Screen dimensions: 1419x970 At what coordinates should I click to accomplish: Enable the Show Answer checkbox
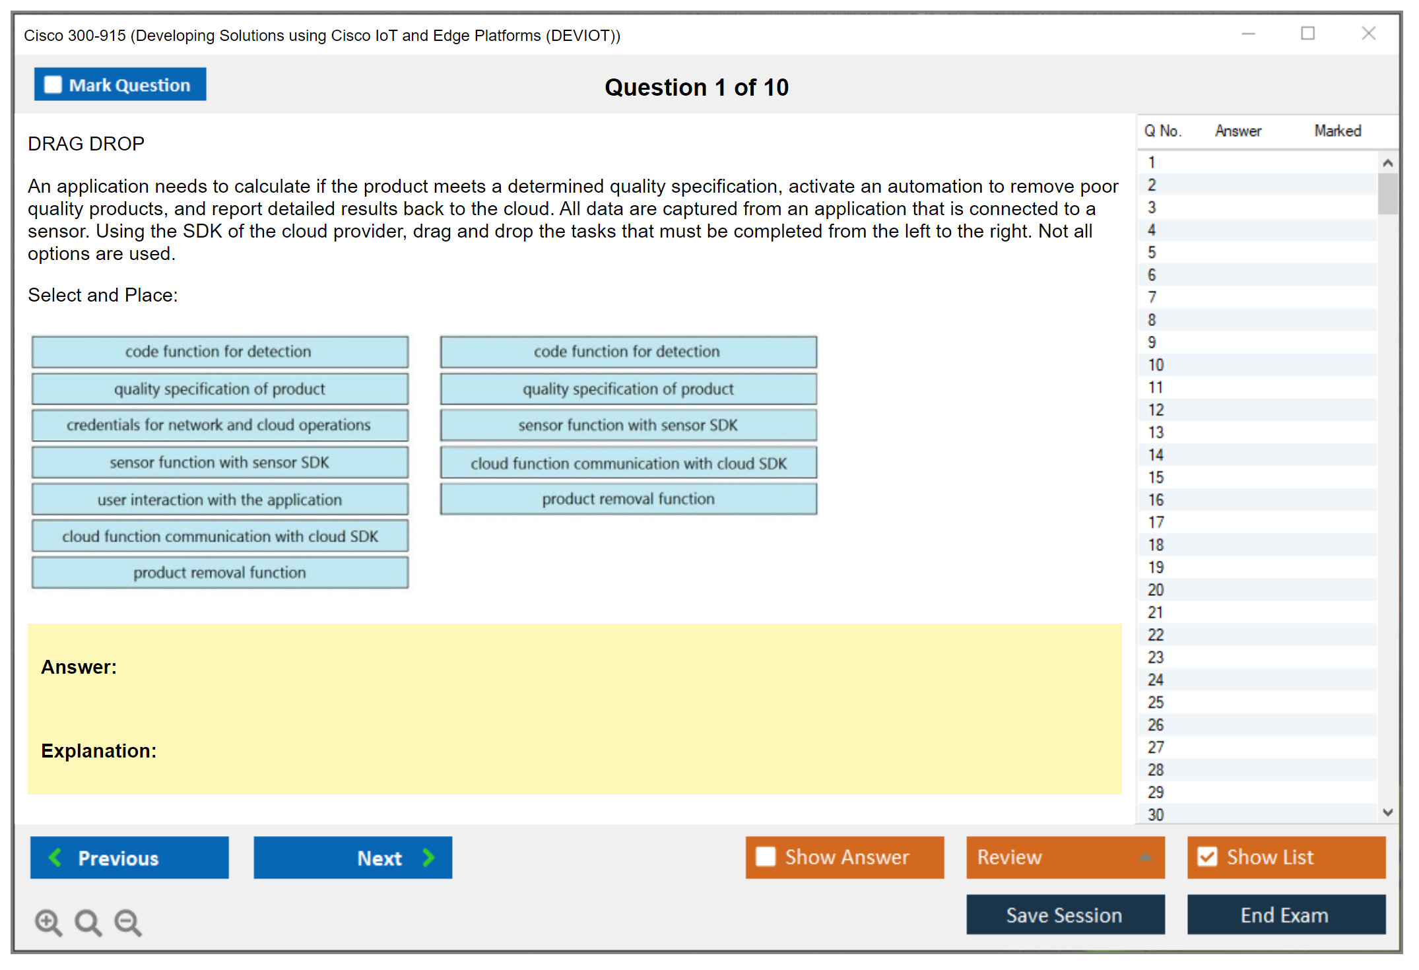(766, 857)
